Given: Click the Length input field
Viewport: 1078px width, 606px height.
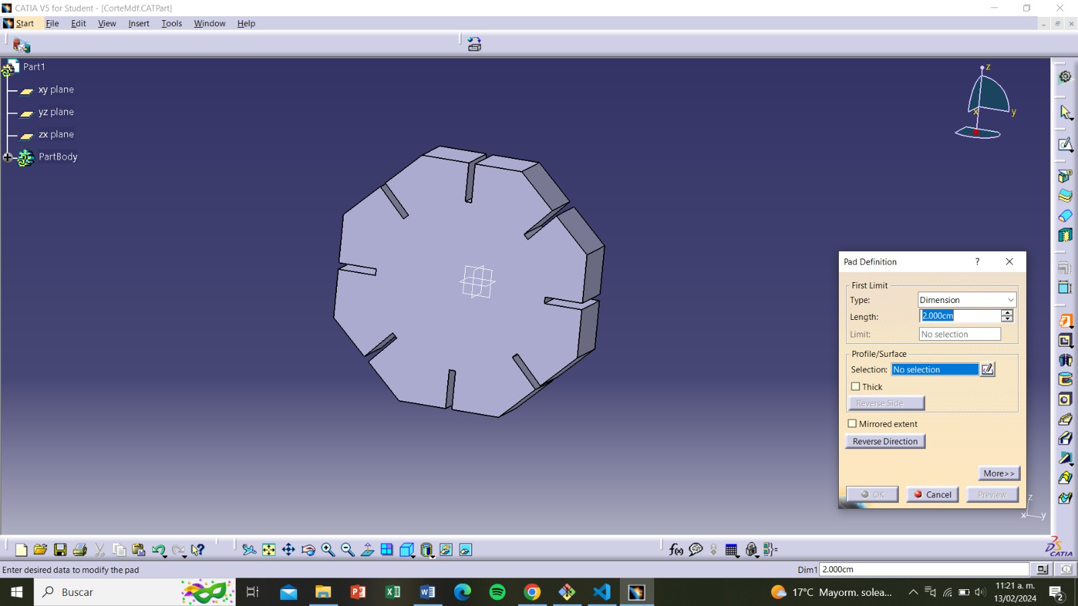Looking at the screenshot, I should 960,316.
